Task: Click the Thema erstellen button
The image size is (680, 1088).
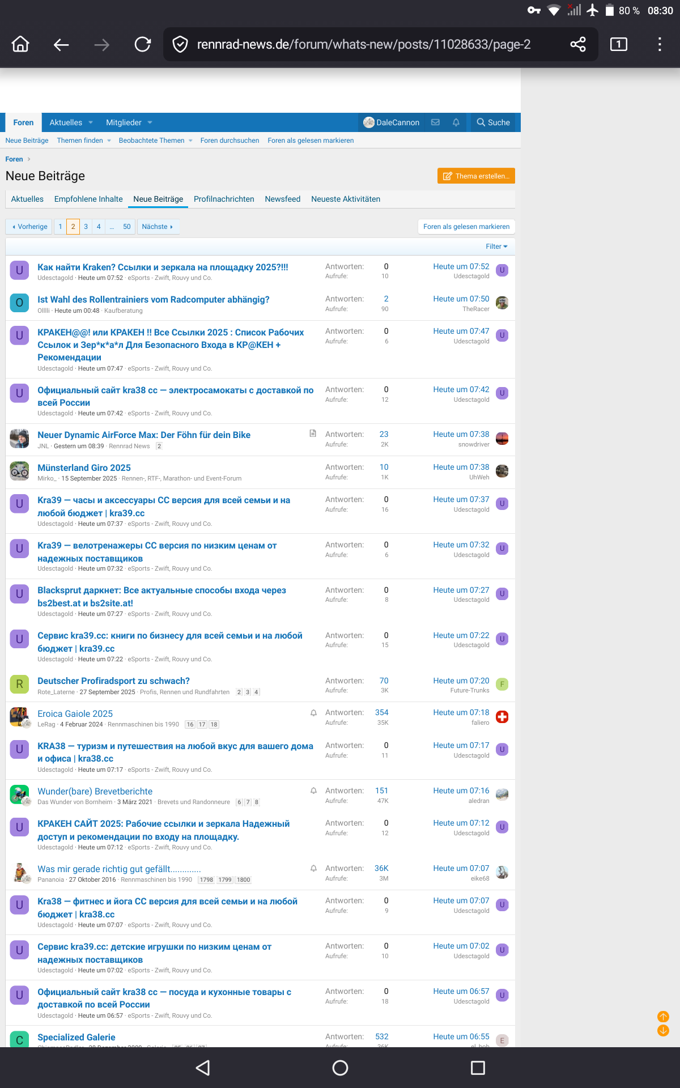Action: (x=476, y=176)
